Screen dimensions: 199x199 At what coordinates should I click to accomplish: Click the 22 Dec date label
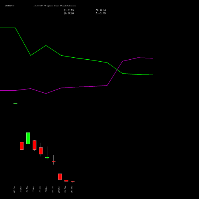tap(53, 189)
